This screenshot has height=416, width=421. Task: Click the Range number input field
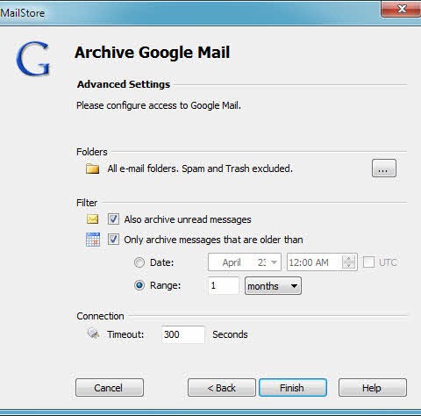224,285
